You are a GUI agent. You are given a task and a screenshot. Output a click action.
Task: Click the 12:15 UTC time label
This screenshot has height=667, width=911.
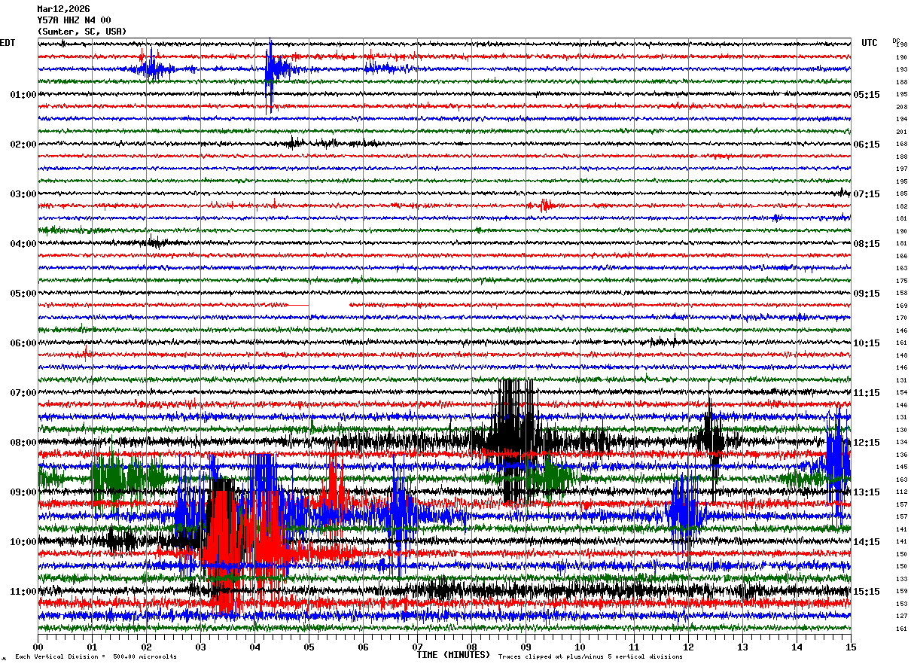pyautogui.click(x=867, y=443)
